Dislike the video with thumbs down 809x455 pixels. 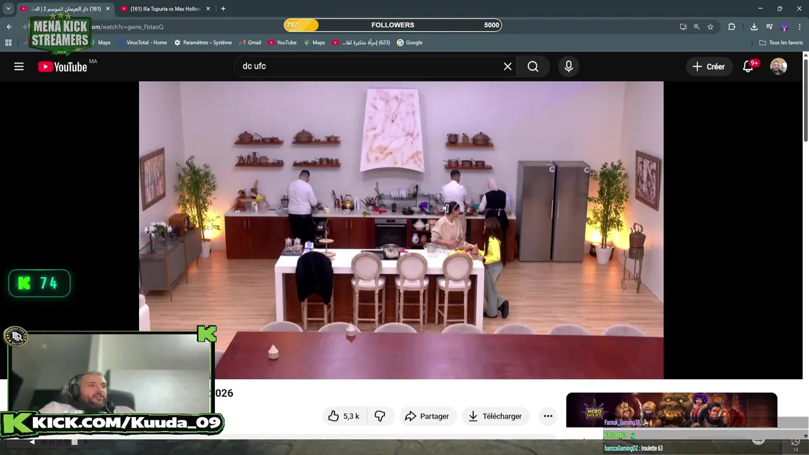click(380, 416)
